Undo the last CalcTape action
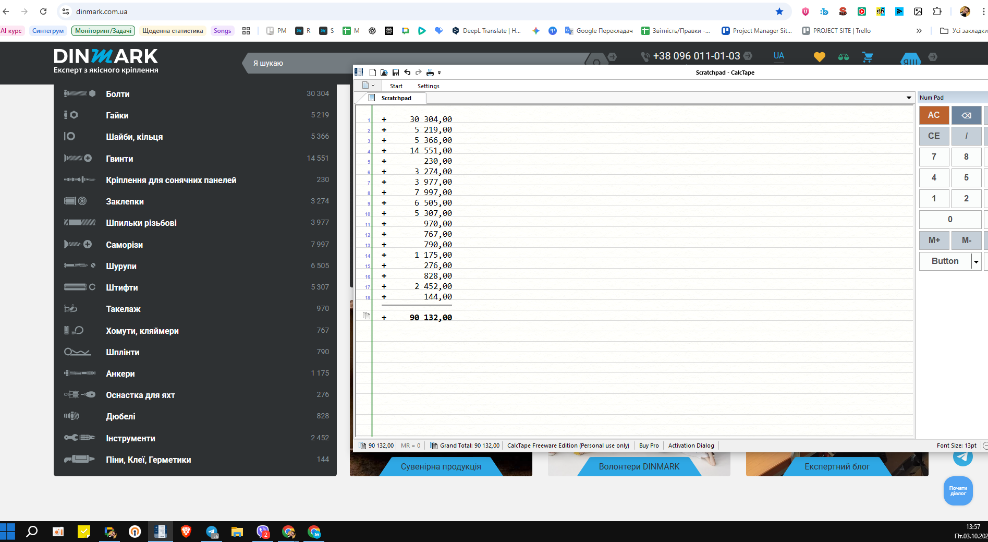The width and height of the screenshot is (988, 542). pyautogui.click(x=407, y=73)
